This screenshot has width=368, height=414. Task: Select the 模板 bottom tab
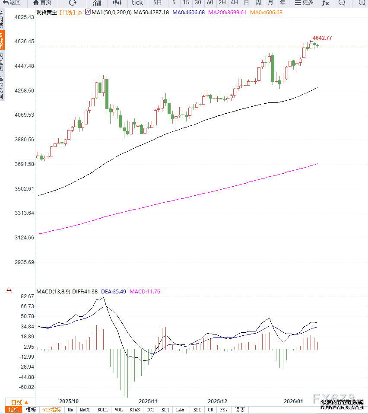click(x=31, y=410)
